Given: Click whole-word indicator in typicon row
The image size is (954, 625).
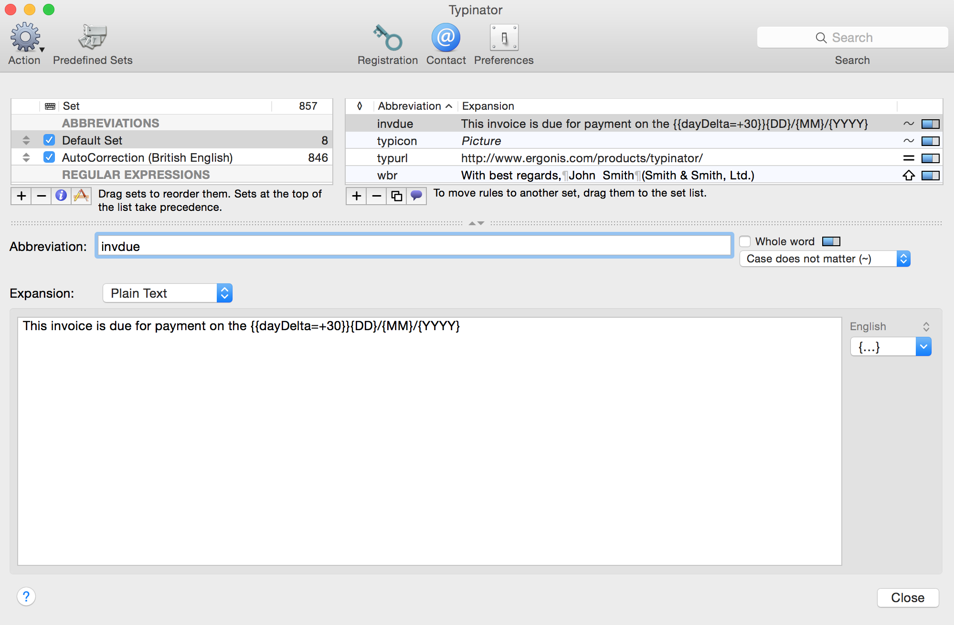Looking at the screenshot, I should [x=930, y=141].
